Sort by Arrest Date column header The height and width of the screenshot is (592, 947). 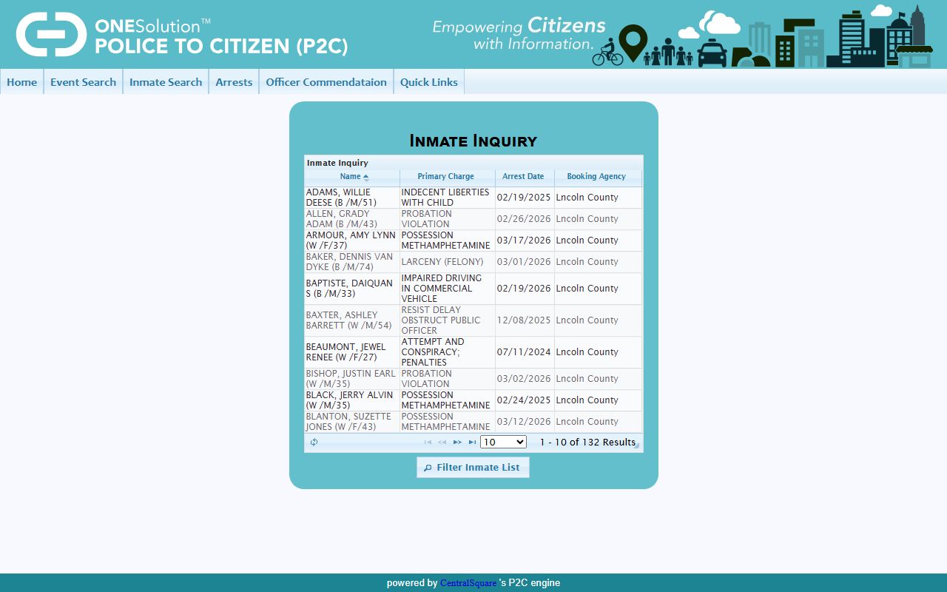coord(524,177)
